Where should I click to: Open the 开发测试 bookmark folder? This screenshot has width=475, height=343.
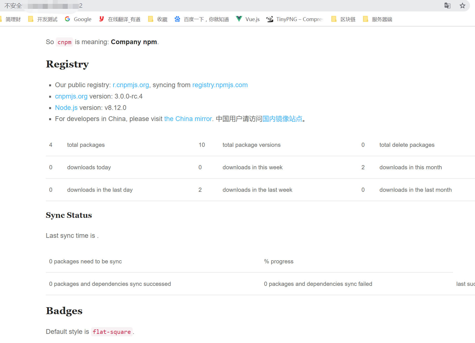[43, 19]
